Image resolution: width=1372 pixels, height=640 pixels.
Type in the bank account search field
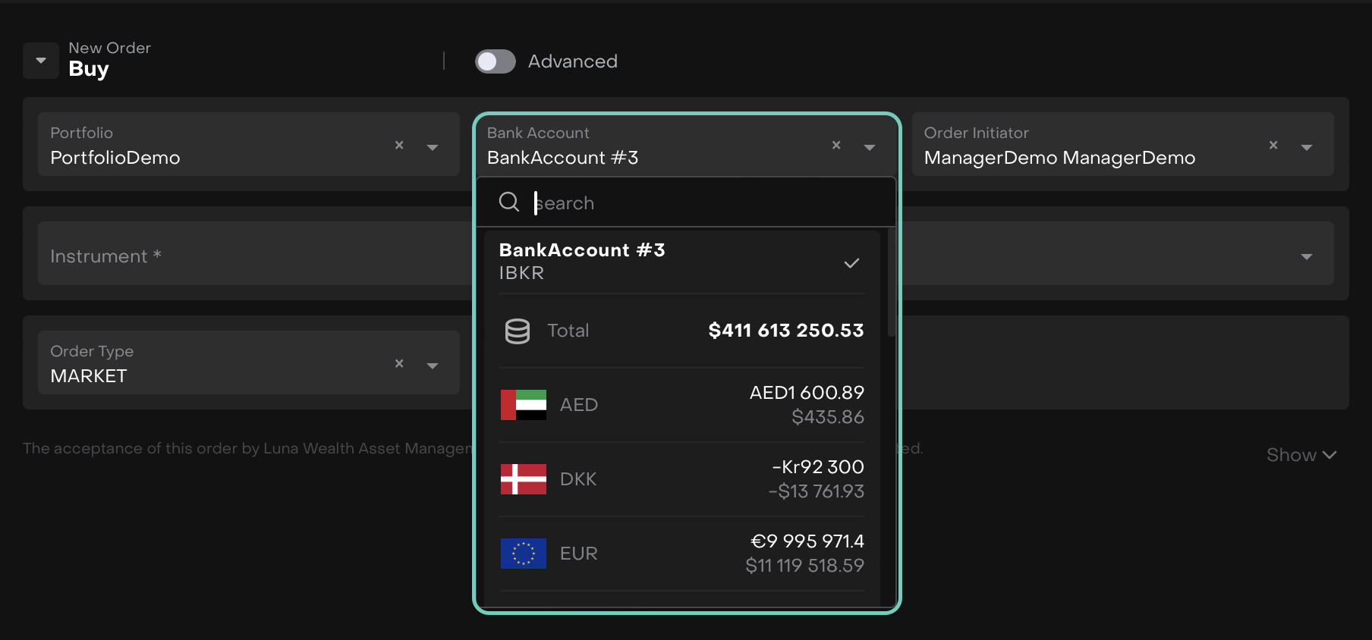(706, 202)
